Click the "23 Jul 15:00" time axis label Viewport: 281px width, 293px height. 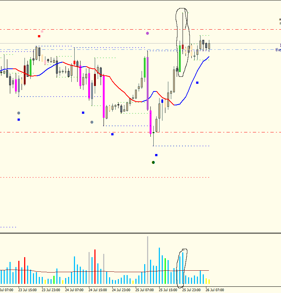27,290
